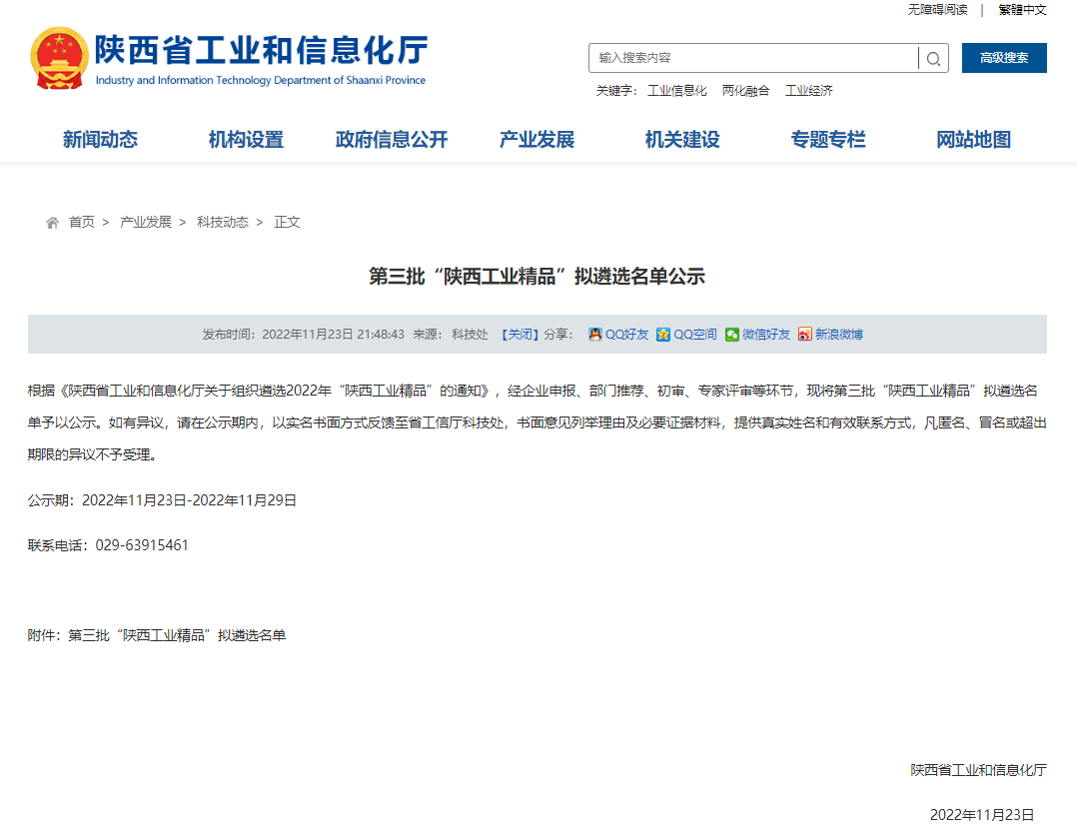
Task: Open the 专题专栏 menu
Action: point(827,140)
